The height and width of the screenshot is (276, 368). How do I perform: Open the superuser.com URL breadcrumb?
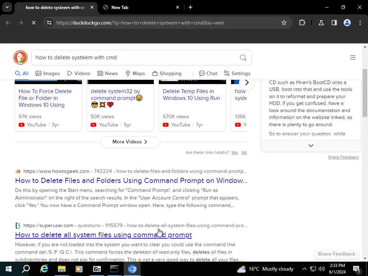click(135, 226)
